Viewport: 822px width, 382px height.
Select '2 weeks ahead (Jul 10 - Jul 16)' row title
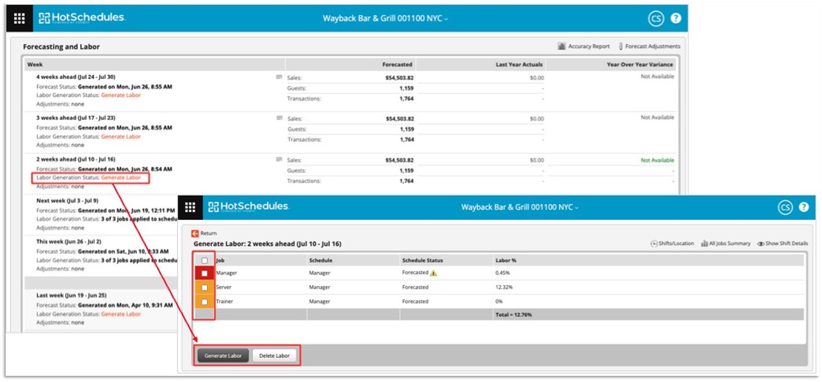tap(76, 159)
